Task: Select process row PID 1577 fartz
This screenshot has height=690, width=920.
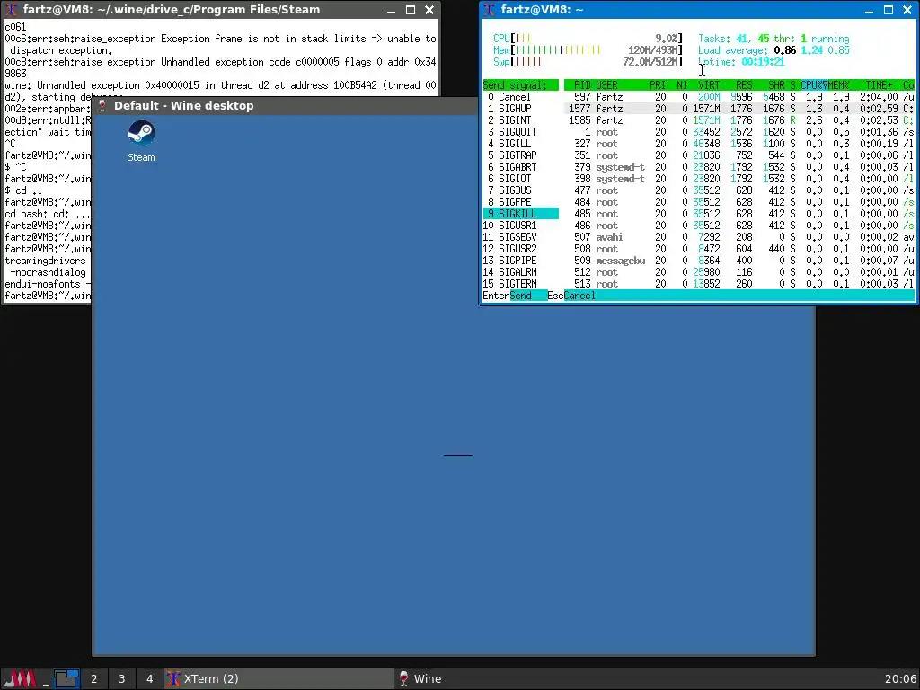Action: click(x=739, y=109)
